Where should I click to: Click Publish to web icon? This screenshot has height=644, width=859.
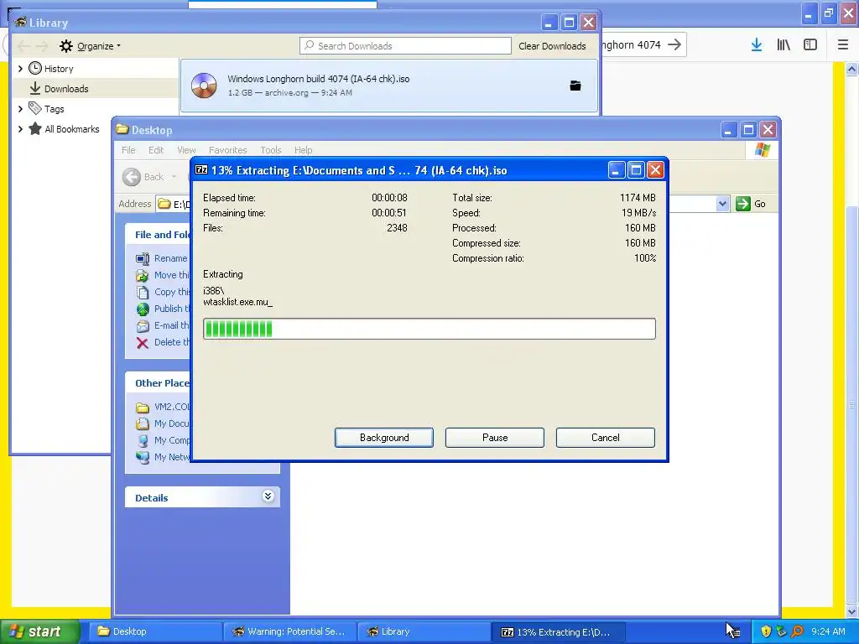pyautogui.click(x=143, y=309)
